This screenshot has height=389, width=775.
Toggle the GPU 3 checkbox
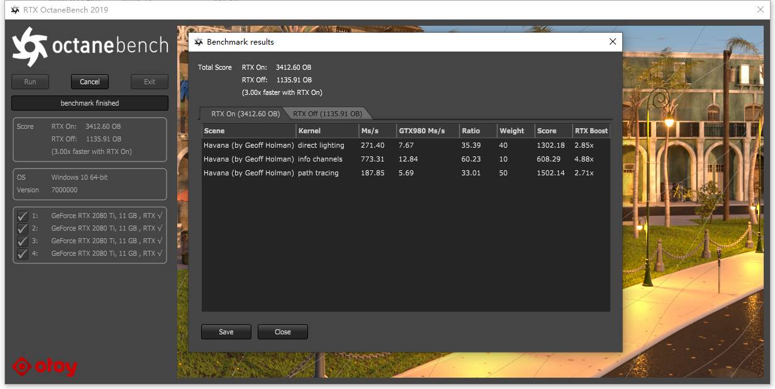pos(23,241)
